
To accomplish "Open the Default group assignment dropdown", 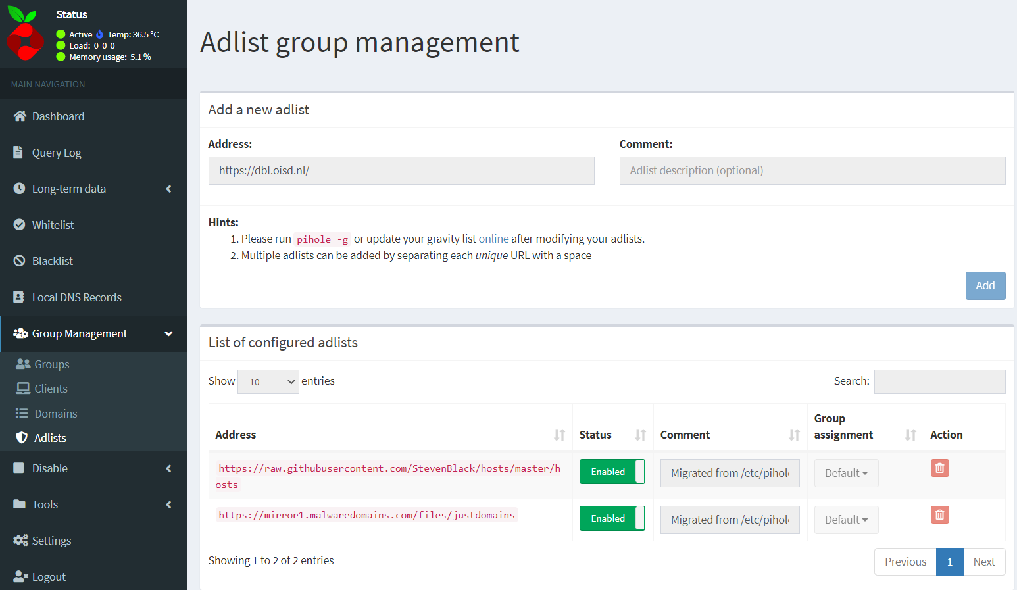I will click(x=846, y=473).
